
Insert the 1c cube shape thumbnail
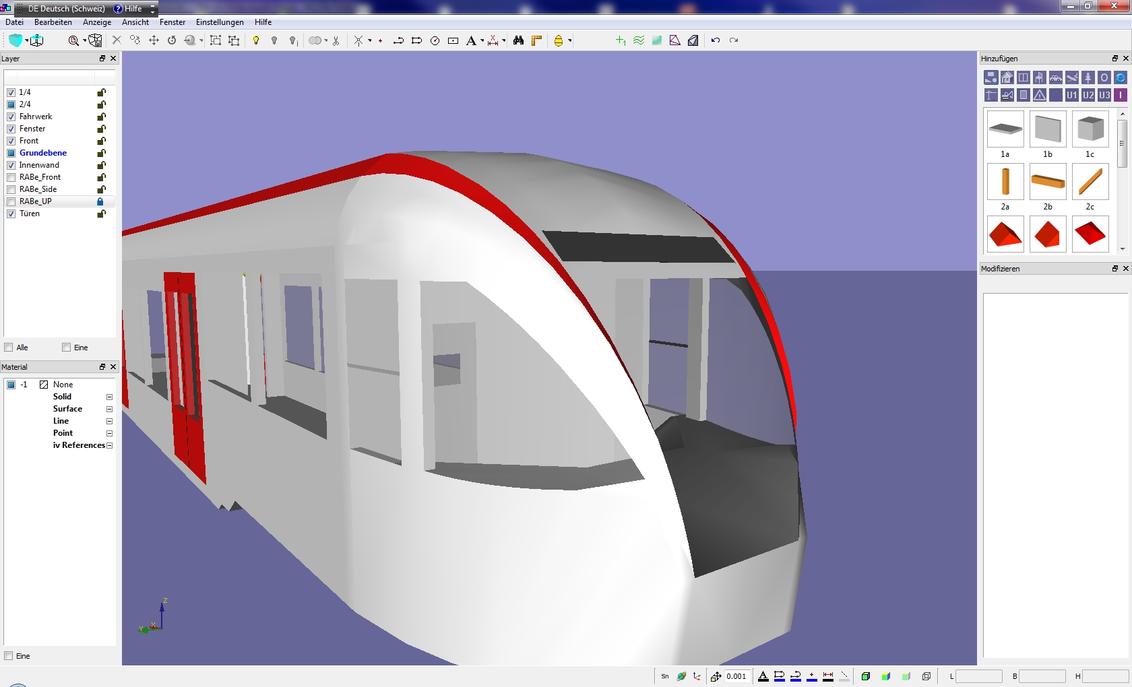(x=1090, y=129)
